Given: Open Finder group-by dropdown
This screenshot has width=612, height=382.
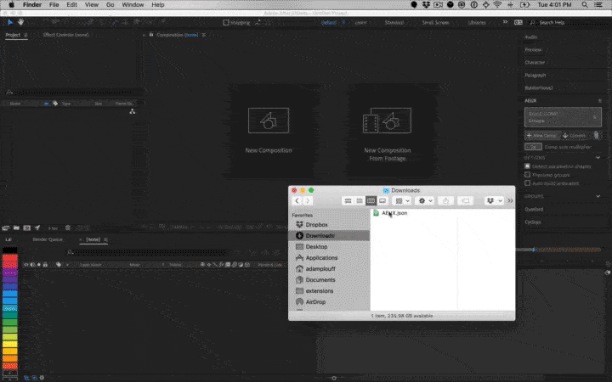Looking at the screenshot, I should pyautogui.click(x=401, y=200).
